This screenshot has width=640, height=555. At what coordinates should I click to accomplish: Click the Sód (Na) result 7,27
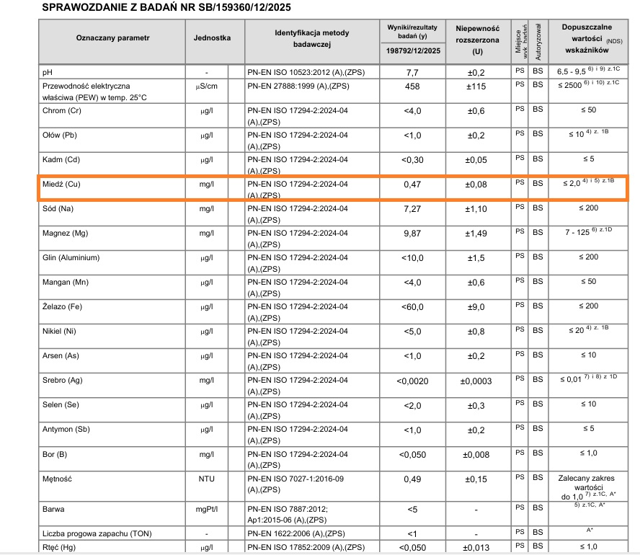click(x=412, y=209)
